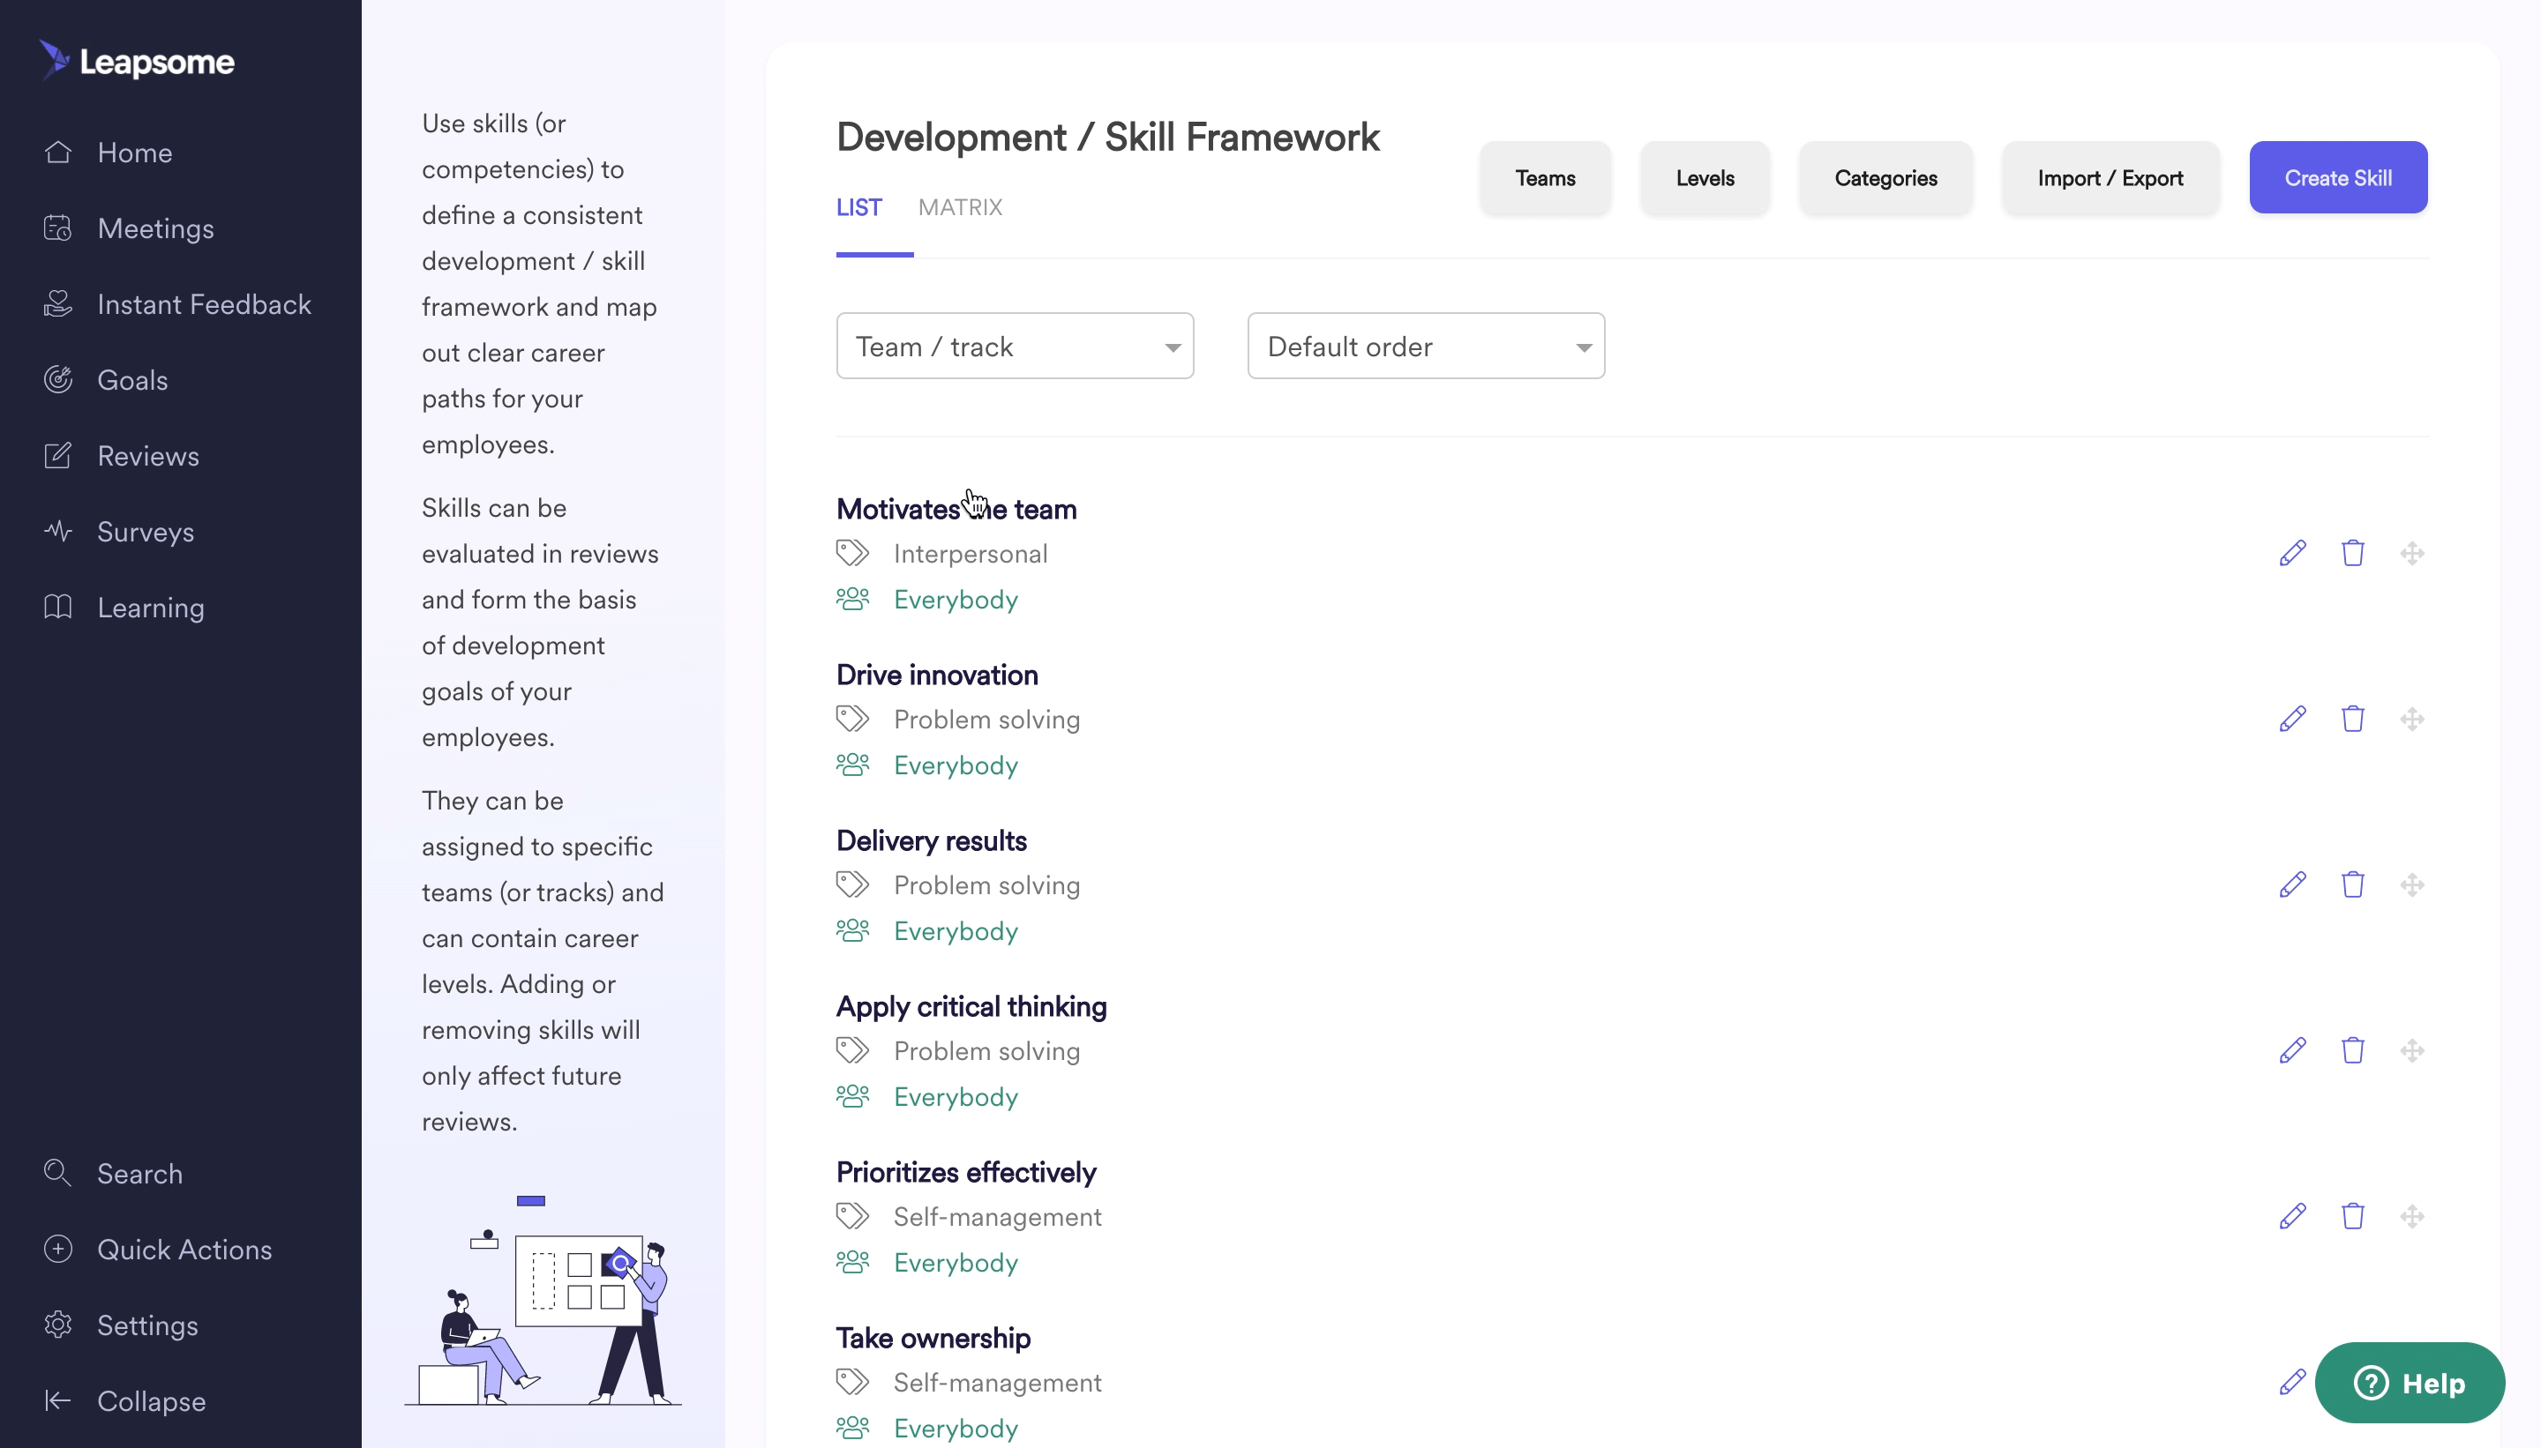Edit the Apply critical thinking skill
This screenshot has height=1448, width=2541.
tap(2292, 1050)
